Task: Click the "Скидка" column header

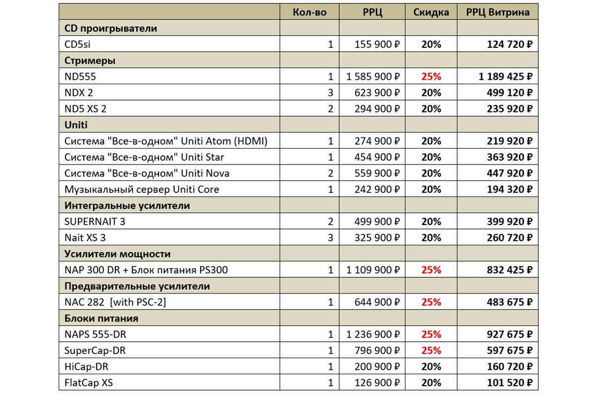Action: click(431, 12)
